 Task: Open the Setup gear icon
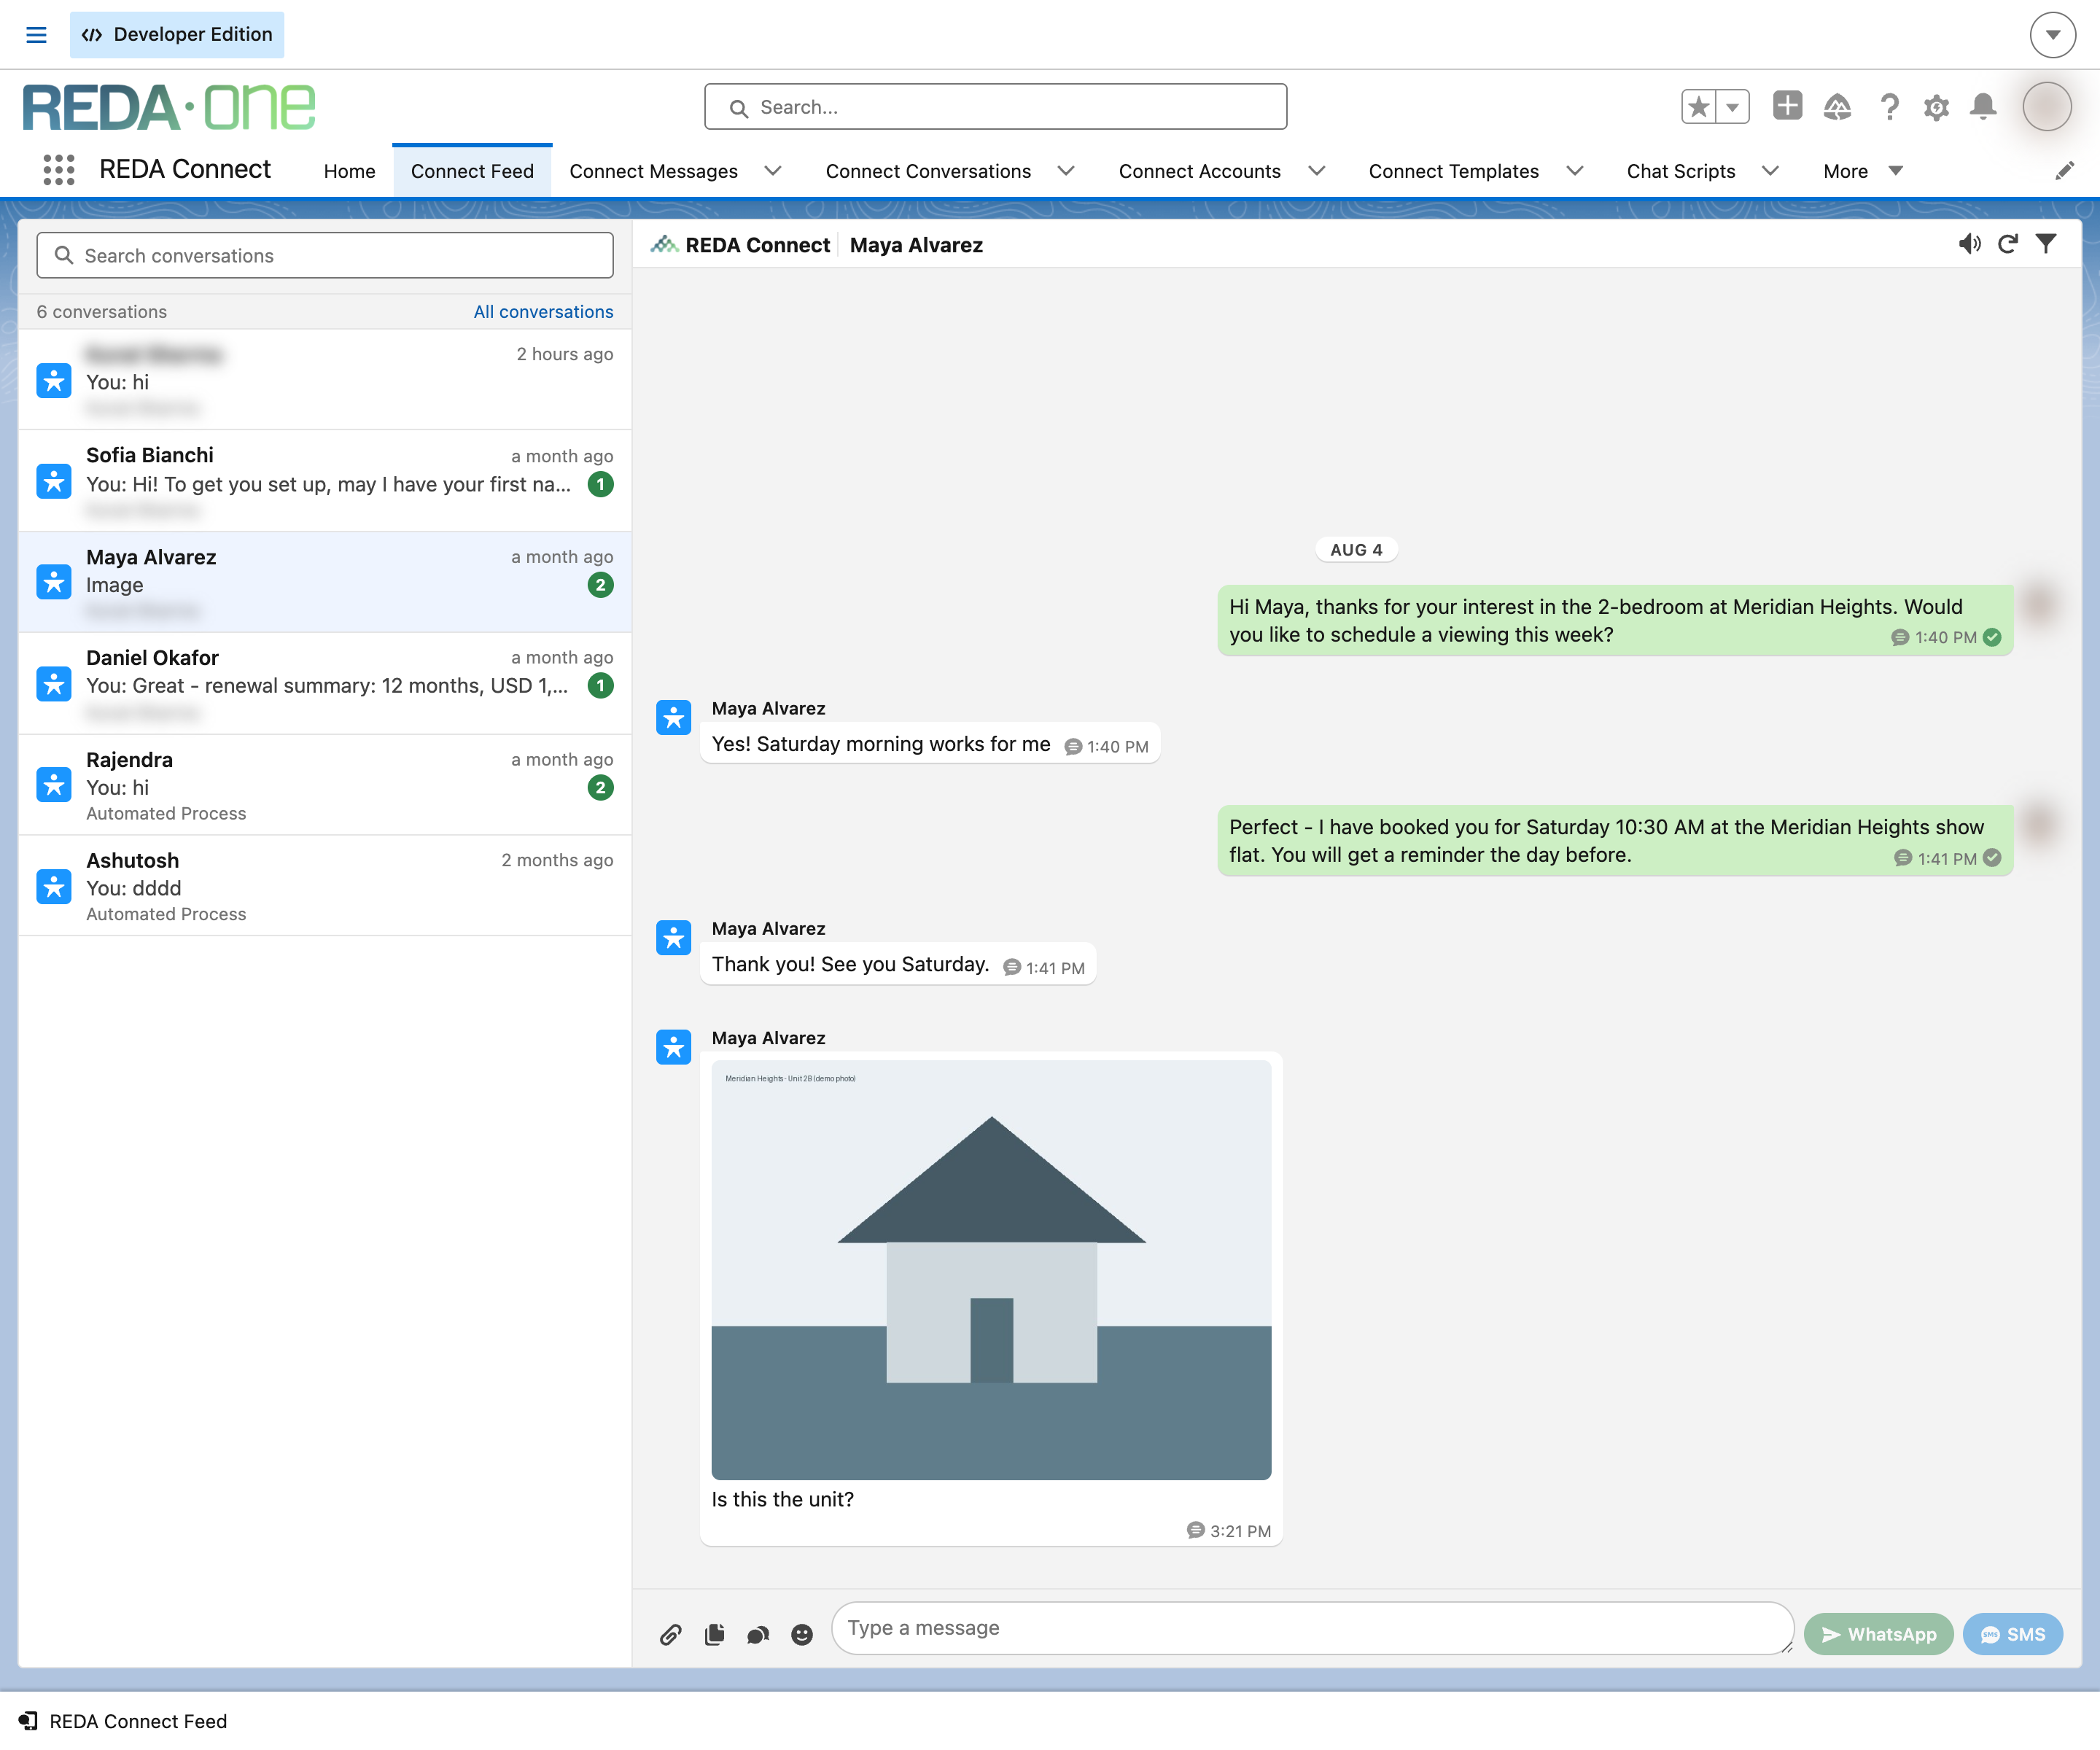(1936, 107)
